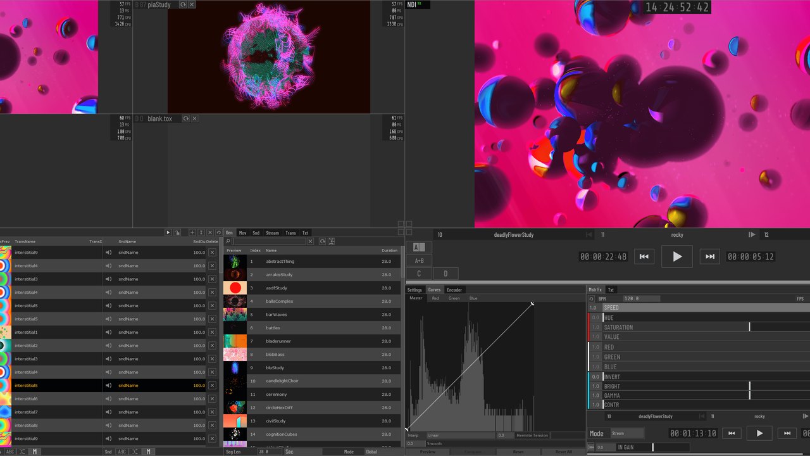Clear the generator search field
This screenshot has width=810, height=456.
tap(310, 241)
